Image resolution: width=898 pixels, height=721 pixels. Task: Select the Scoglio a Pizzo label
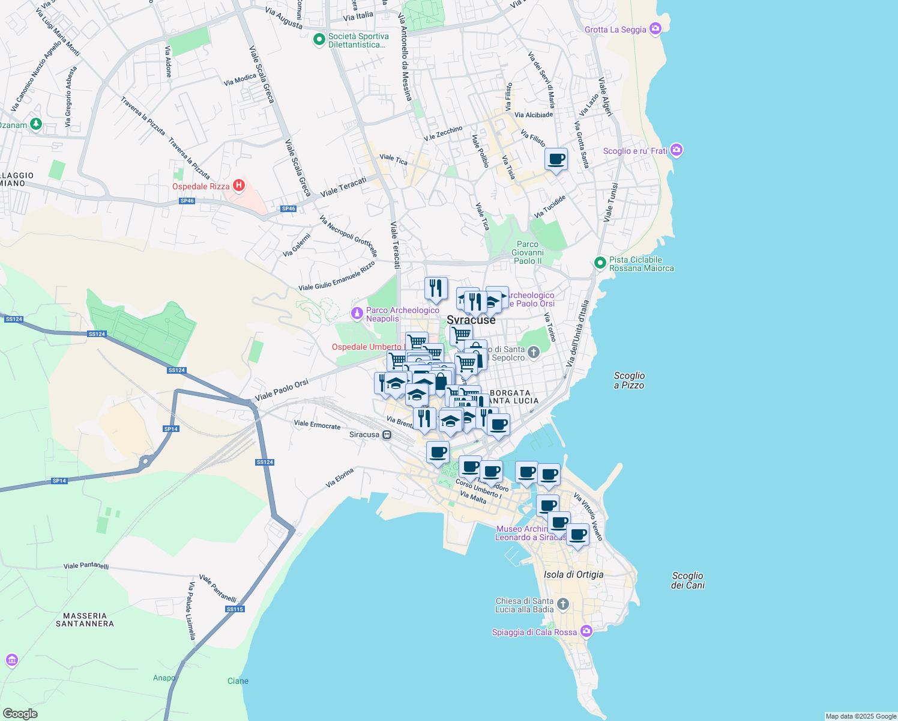point(629,380)
